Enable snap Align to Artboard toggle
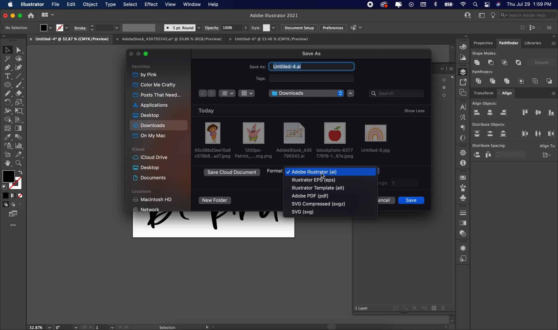Viewport: 558px width, 330px height. (x=547, y=154)
